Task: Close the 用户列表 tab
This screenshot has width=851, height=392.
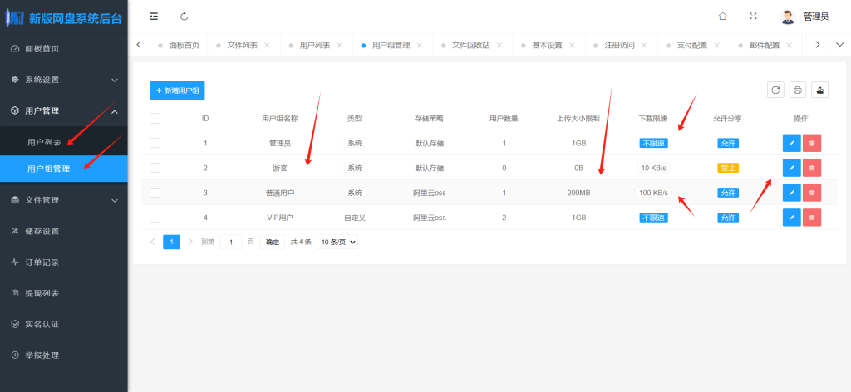Action: coord(339,45)
